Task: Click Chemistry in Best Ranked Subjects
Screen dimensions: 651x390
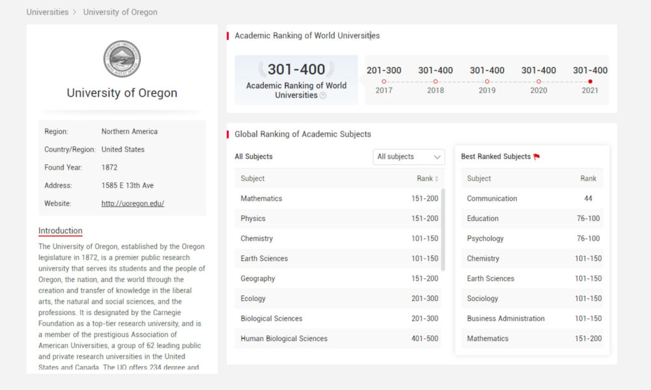Action: click(x=532, y=259)
